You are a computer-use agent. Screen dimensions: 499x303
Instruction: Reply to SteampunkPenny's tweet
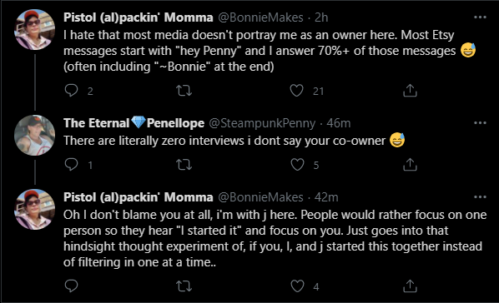point(71,165)
